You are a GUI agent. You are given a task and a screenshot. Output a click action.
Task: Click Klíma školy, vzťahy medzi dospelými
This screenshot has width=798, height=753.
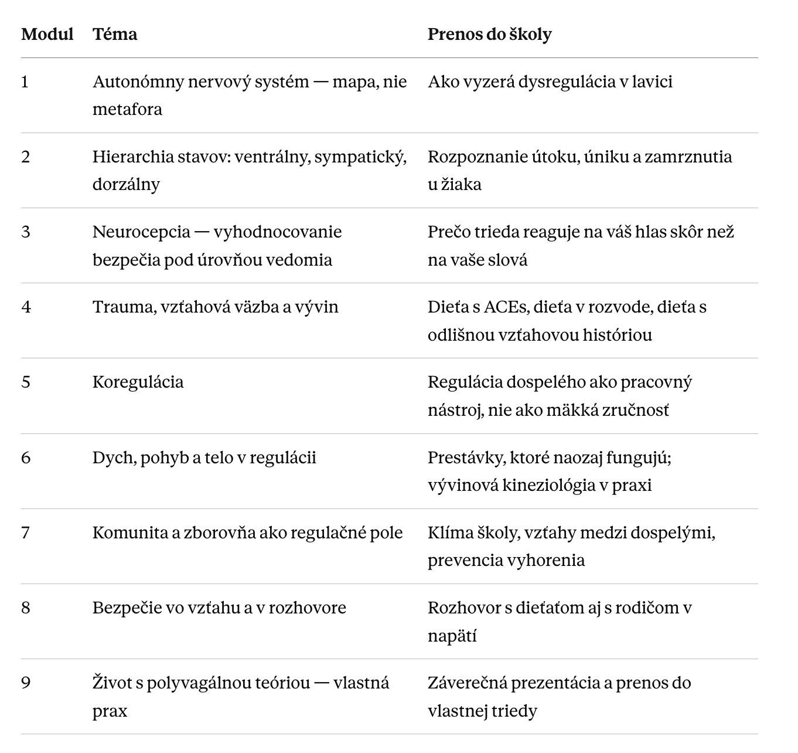(572, 546)
